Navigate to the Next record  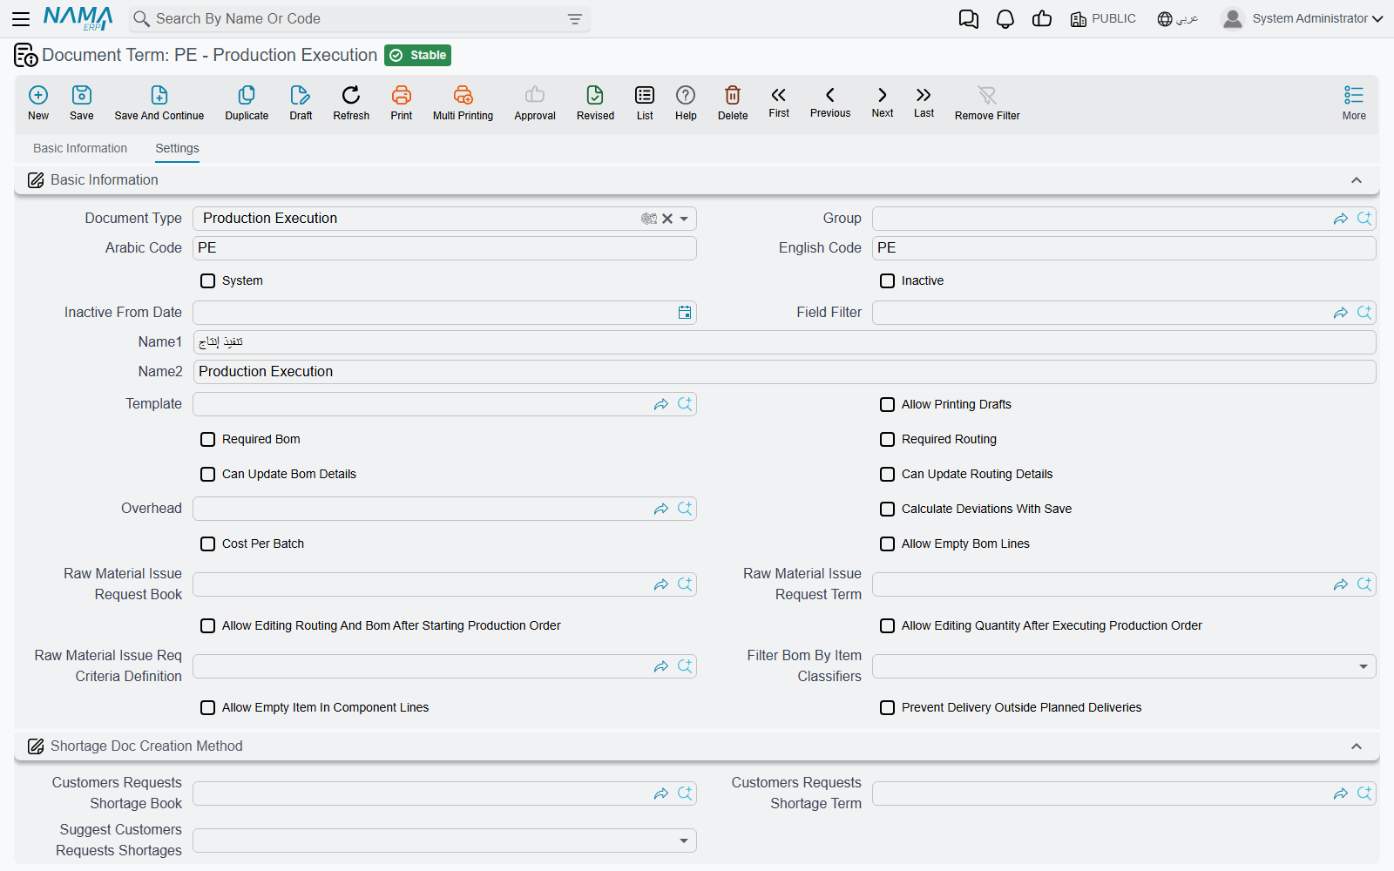tap(883, 102)
